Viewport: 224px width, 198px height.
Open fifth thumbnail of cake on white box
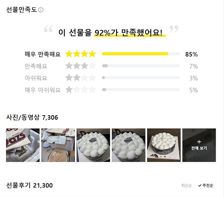tap(164, 145)
